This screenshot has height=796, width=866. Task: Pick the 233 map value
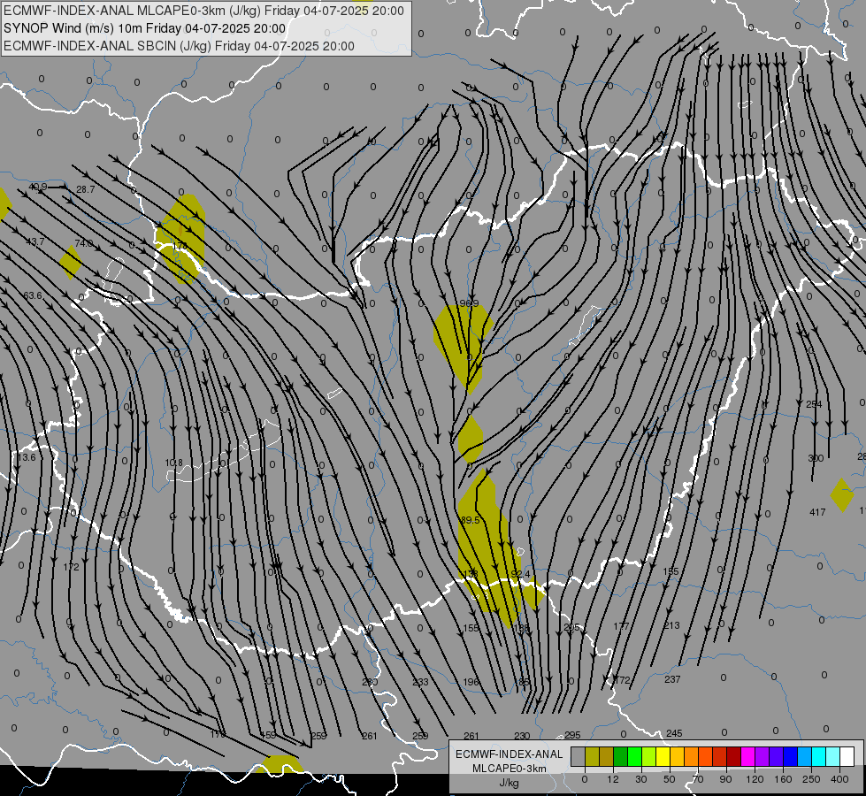coord(420,682)
